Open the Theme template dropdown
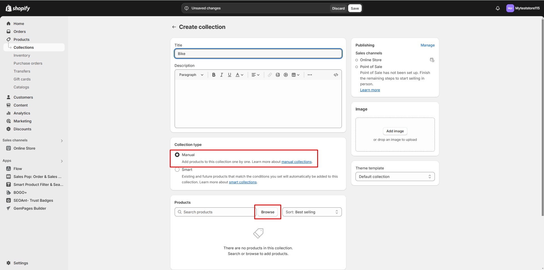 click(395, 176)
